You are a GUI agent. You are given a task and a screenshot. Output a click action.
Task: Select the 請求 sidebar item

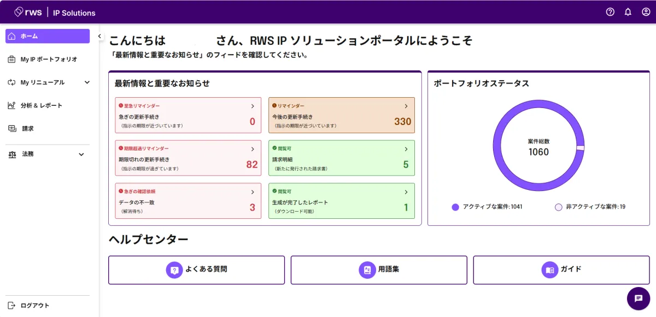[x=27, y=129]
